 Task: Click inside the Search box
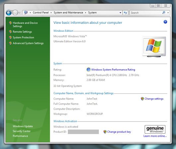tap(146, 13)
